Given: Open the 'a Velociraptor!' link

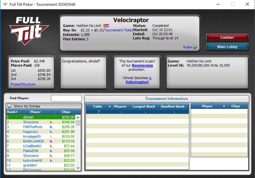Looking at the screenshot, I should point(138,80).
